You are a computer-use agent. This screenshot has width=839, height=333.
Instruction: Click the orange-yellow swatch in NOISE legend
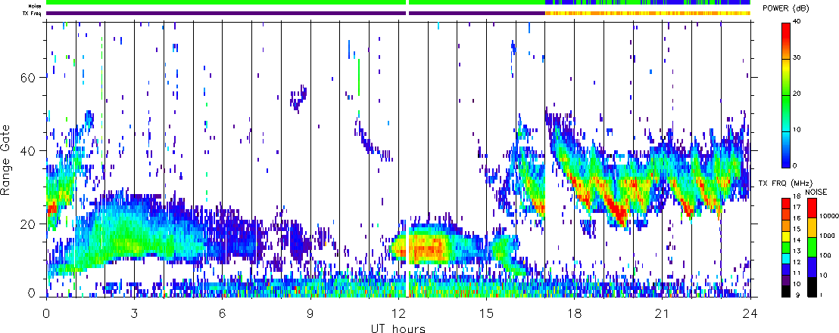click(x=811, y=227)
